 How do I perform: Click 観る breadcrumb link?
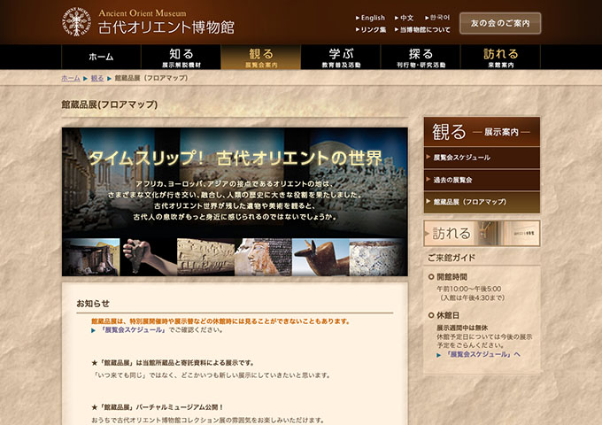coord(97,78)
